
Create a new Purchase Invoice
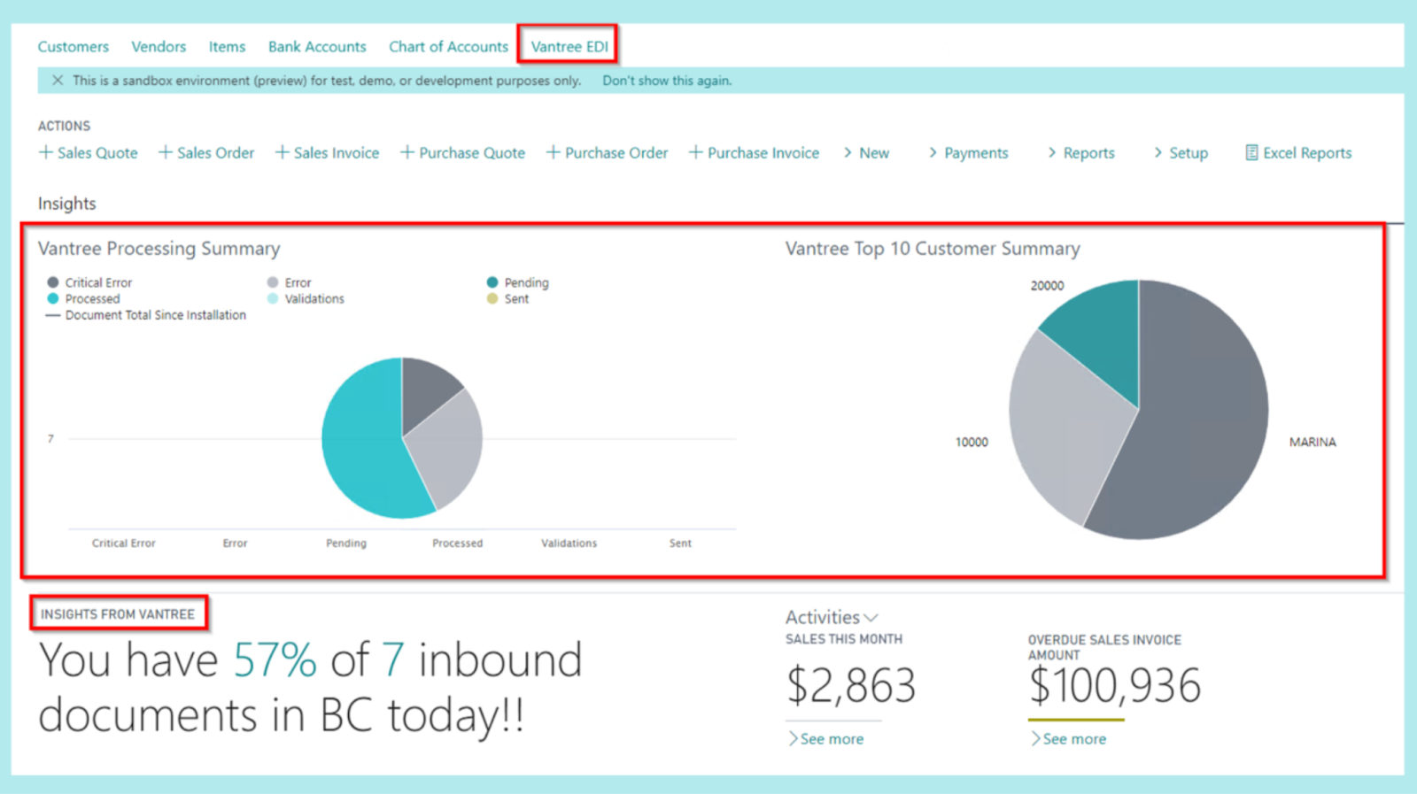tap(754, 153)
